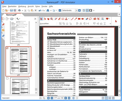Select the Eraser tool
Viewport: 122px width, 101px height.
pyautogui.click(x=87, y=19)
